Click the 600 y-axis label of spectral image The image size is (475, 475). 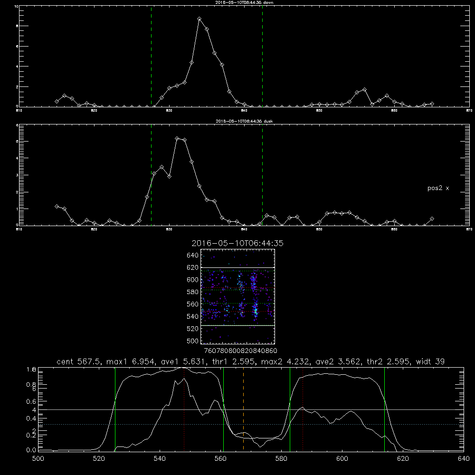click(x=192, y=280)
